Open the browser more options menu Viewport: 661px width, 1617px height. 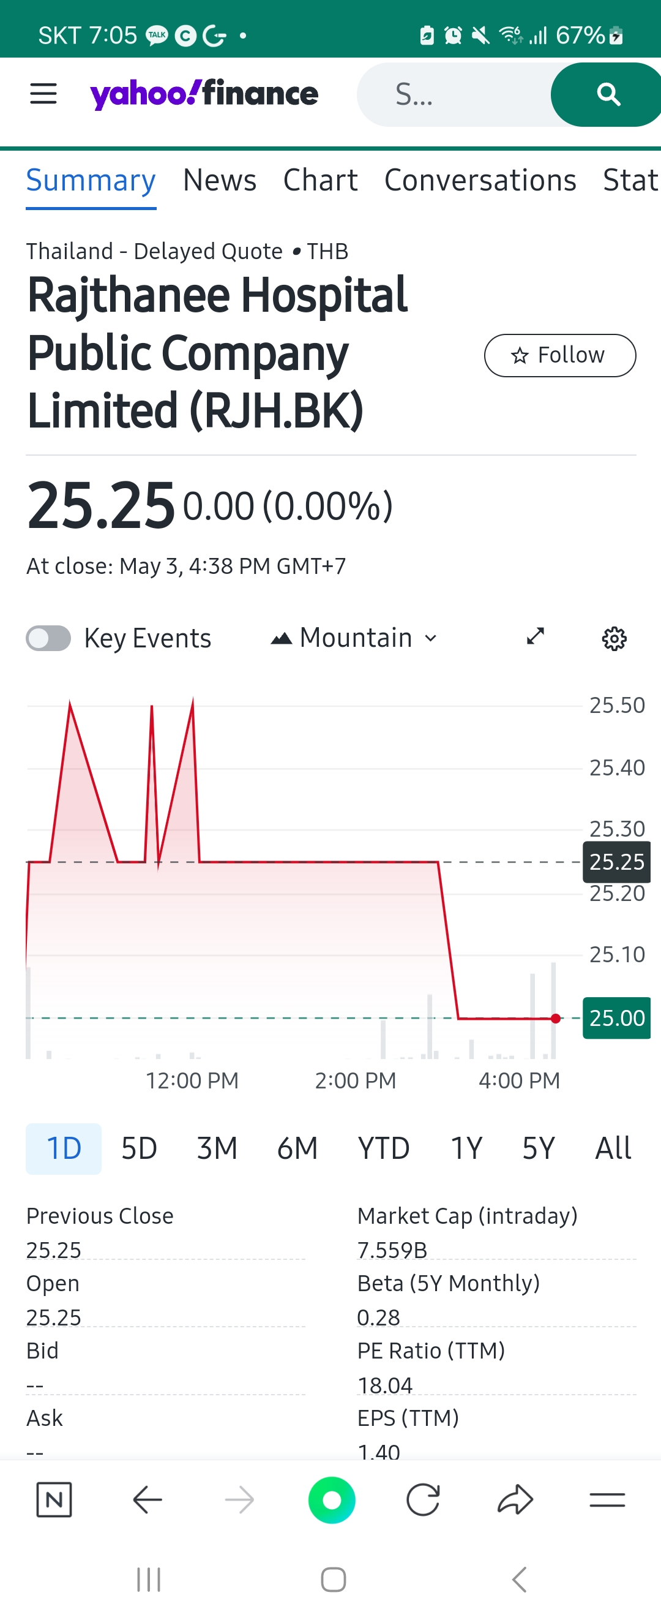(607, 1500)
